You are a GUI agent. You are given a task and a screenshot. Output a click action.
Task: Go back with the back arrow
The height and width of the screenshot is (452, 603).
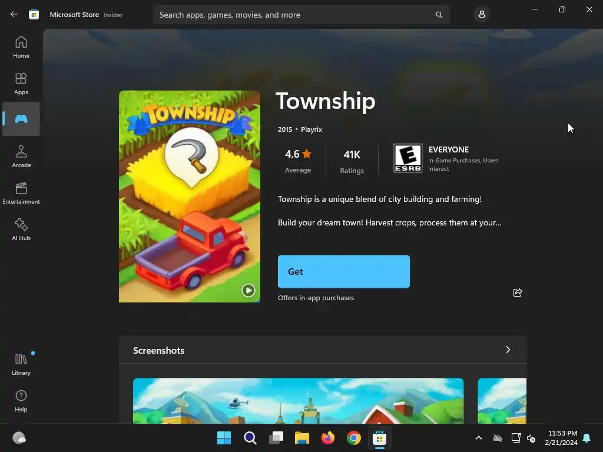(14, 15)
